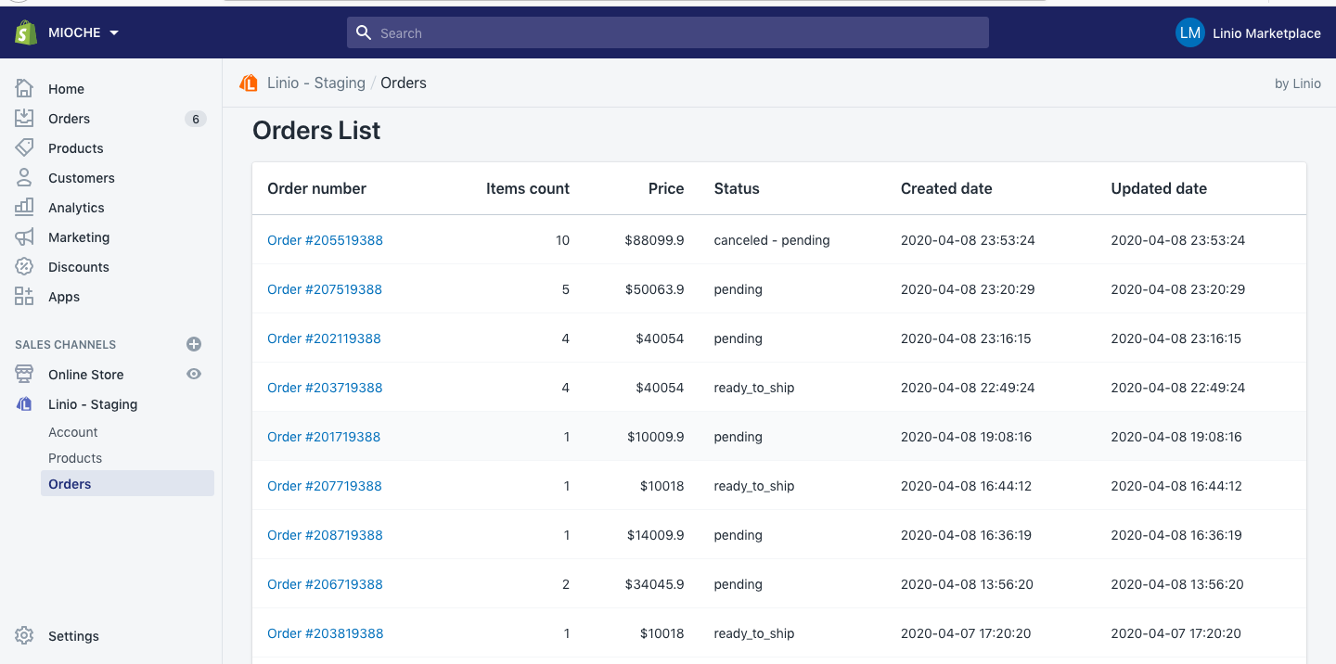This screenshot has height=664, width=1336.
Task: Click Linio - Staging breadcrumb link
Action: (316, 83)
